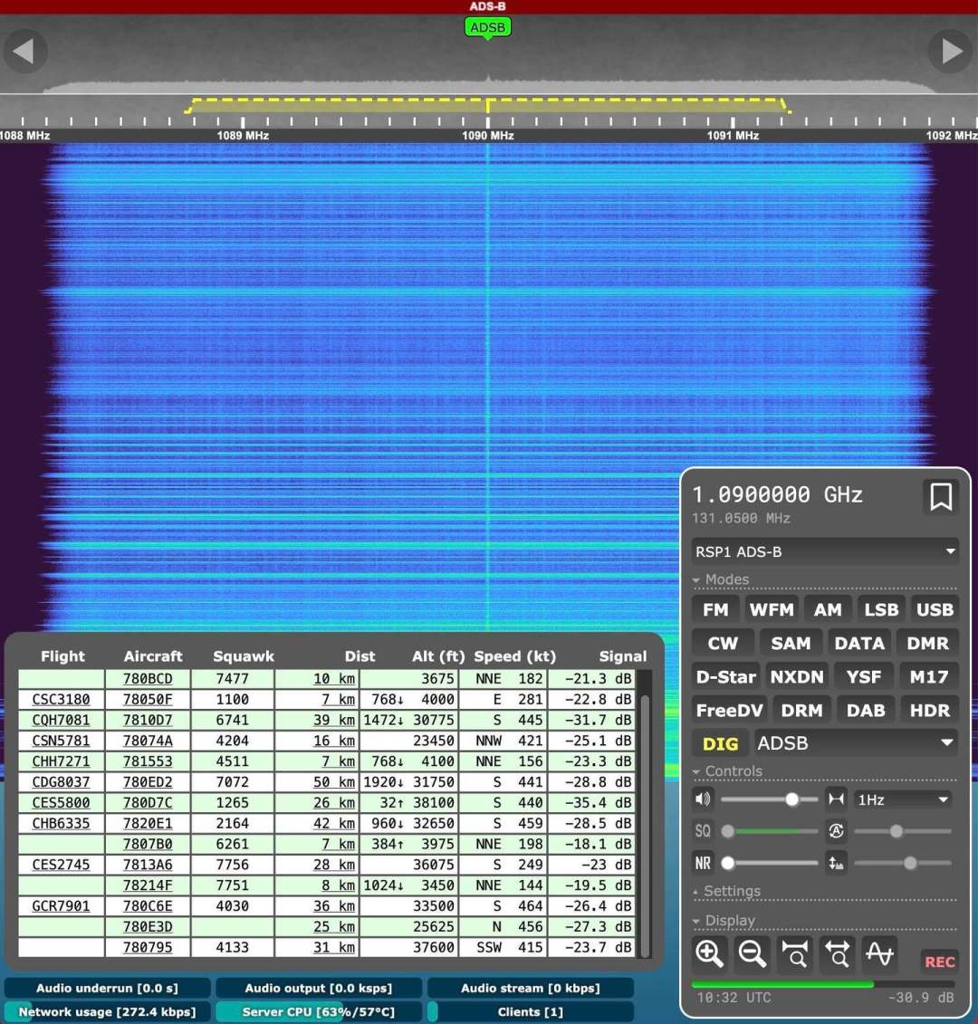This screenshot has width=978, height=1024.
Task: Activate FreeDV mode
Action: 729,710
